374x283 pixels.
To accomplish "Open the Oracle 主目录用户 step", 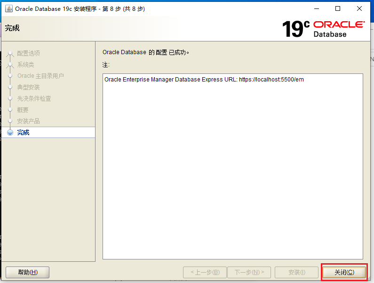I will (40, 76).
